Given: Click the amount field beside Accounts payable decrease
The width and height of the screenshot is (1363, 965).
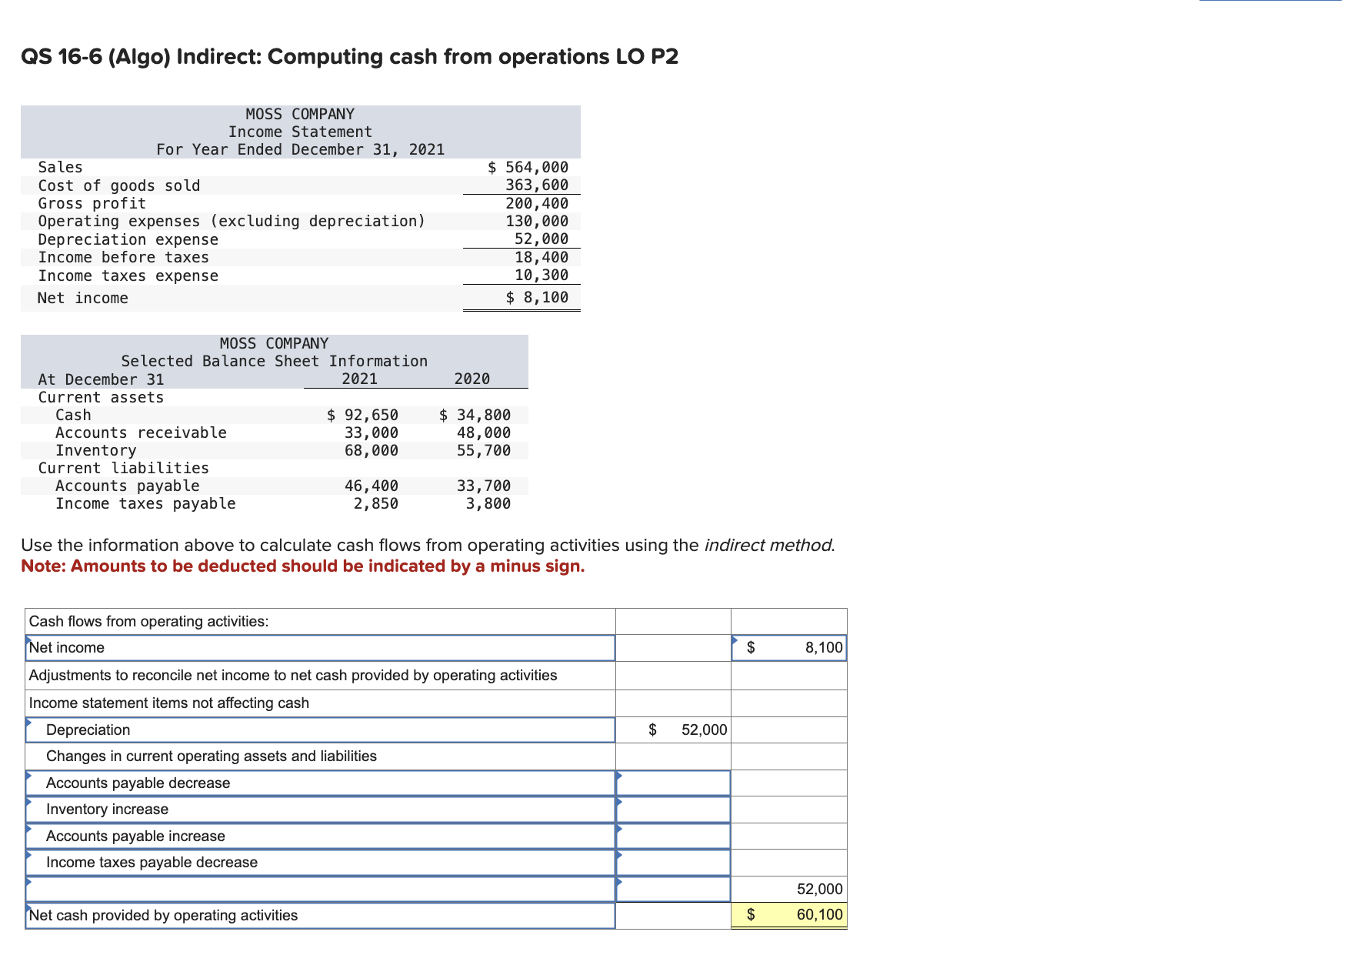Looking at the screenshot, I should point(672,783).
